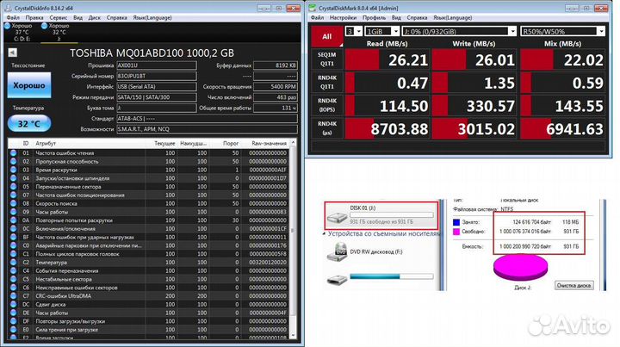This screenshot has width=620, height=347.
Task: Click the status icon for Частота ошибок позиционирования
Action: pos(14,195)
